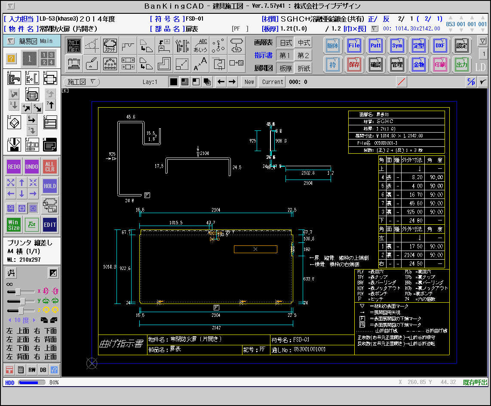The width and height of the screenshot is (491, 406).
Task: Open the DXF menu
Action: coord(440,46)
